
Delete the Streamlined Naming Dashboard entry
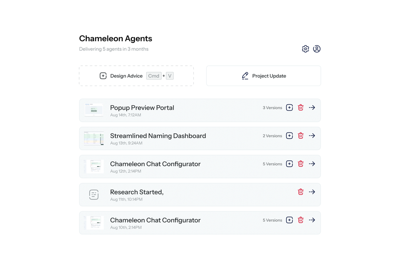point(301,135)
